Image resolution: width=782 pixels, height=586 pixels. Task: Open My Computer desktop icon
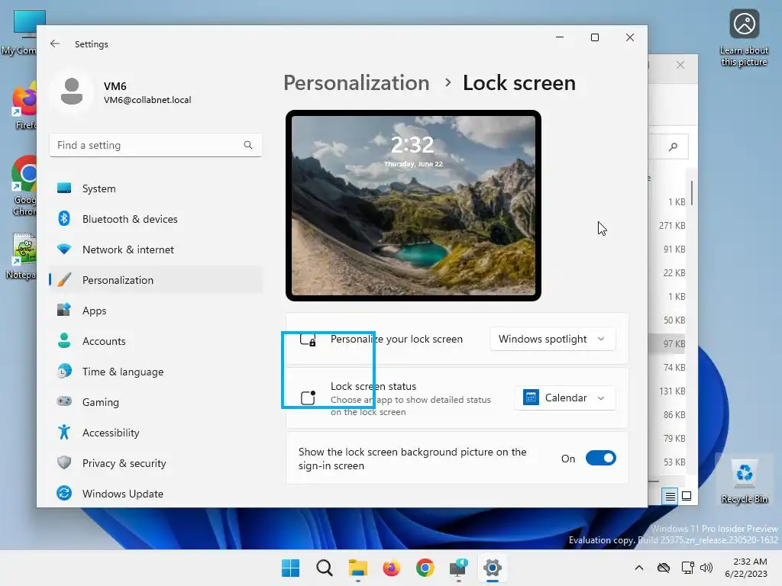[19, 32]
